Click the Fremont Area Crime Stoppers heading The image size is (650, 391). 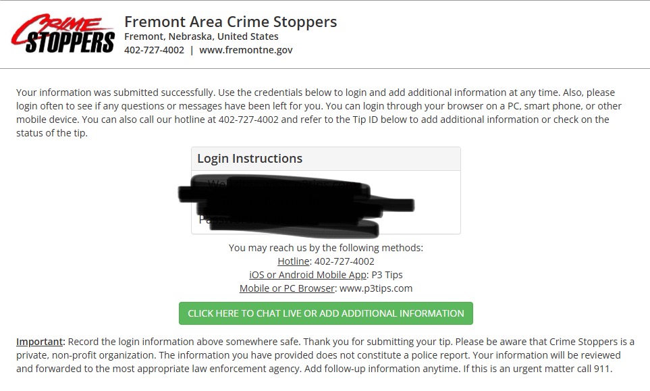point(230,22)
